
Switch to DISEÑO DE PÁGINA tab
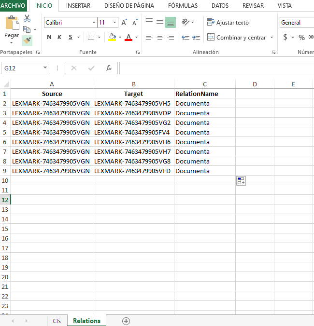pos(129,6)
